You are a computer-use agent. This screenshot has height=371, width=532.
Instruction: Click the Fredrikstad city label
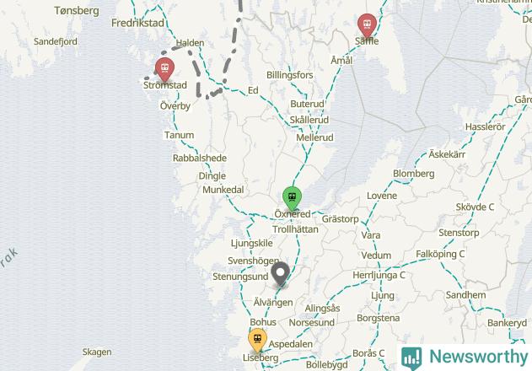(137, 23)
